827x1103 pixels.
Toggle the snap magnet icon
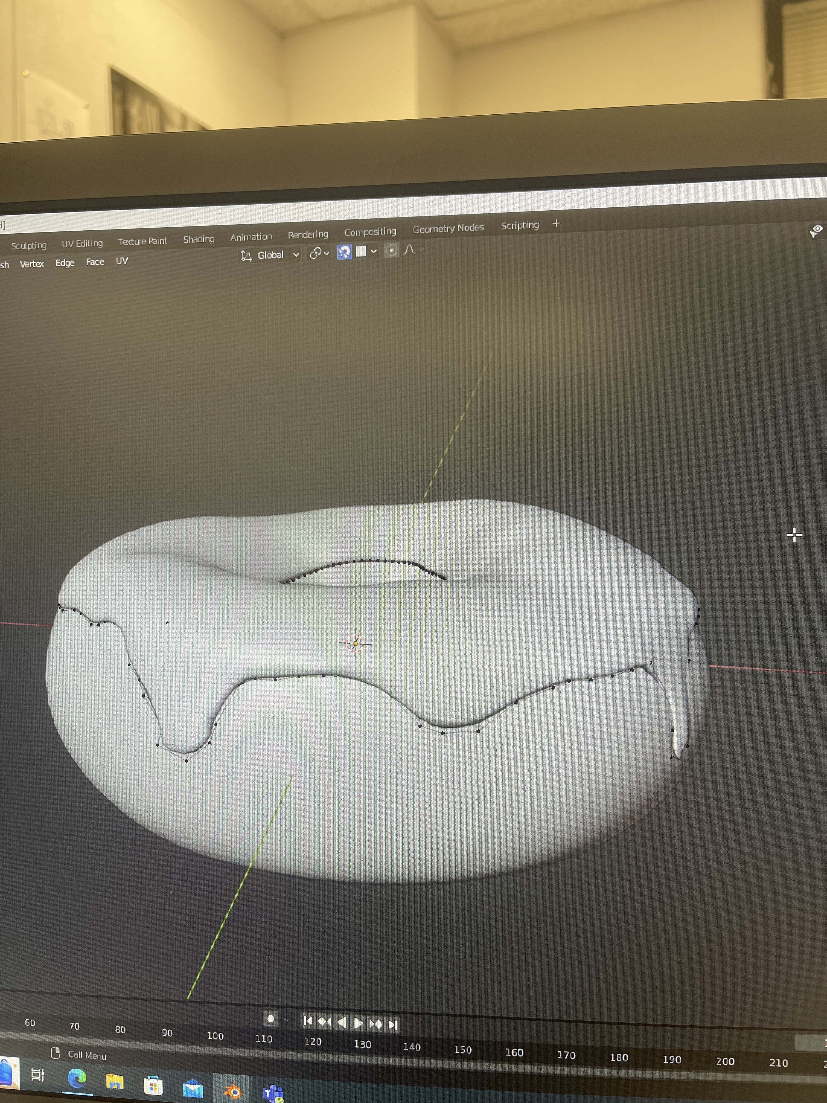[x=344, y=252]
